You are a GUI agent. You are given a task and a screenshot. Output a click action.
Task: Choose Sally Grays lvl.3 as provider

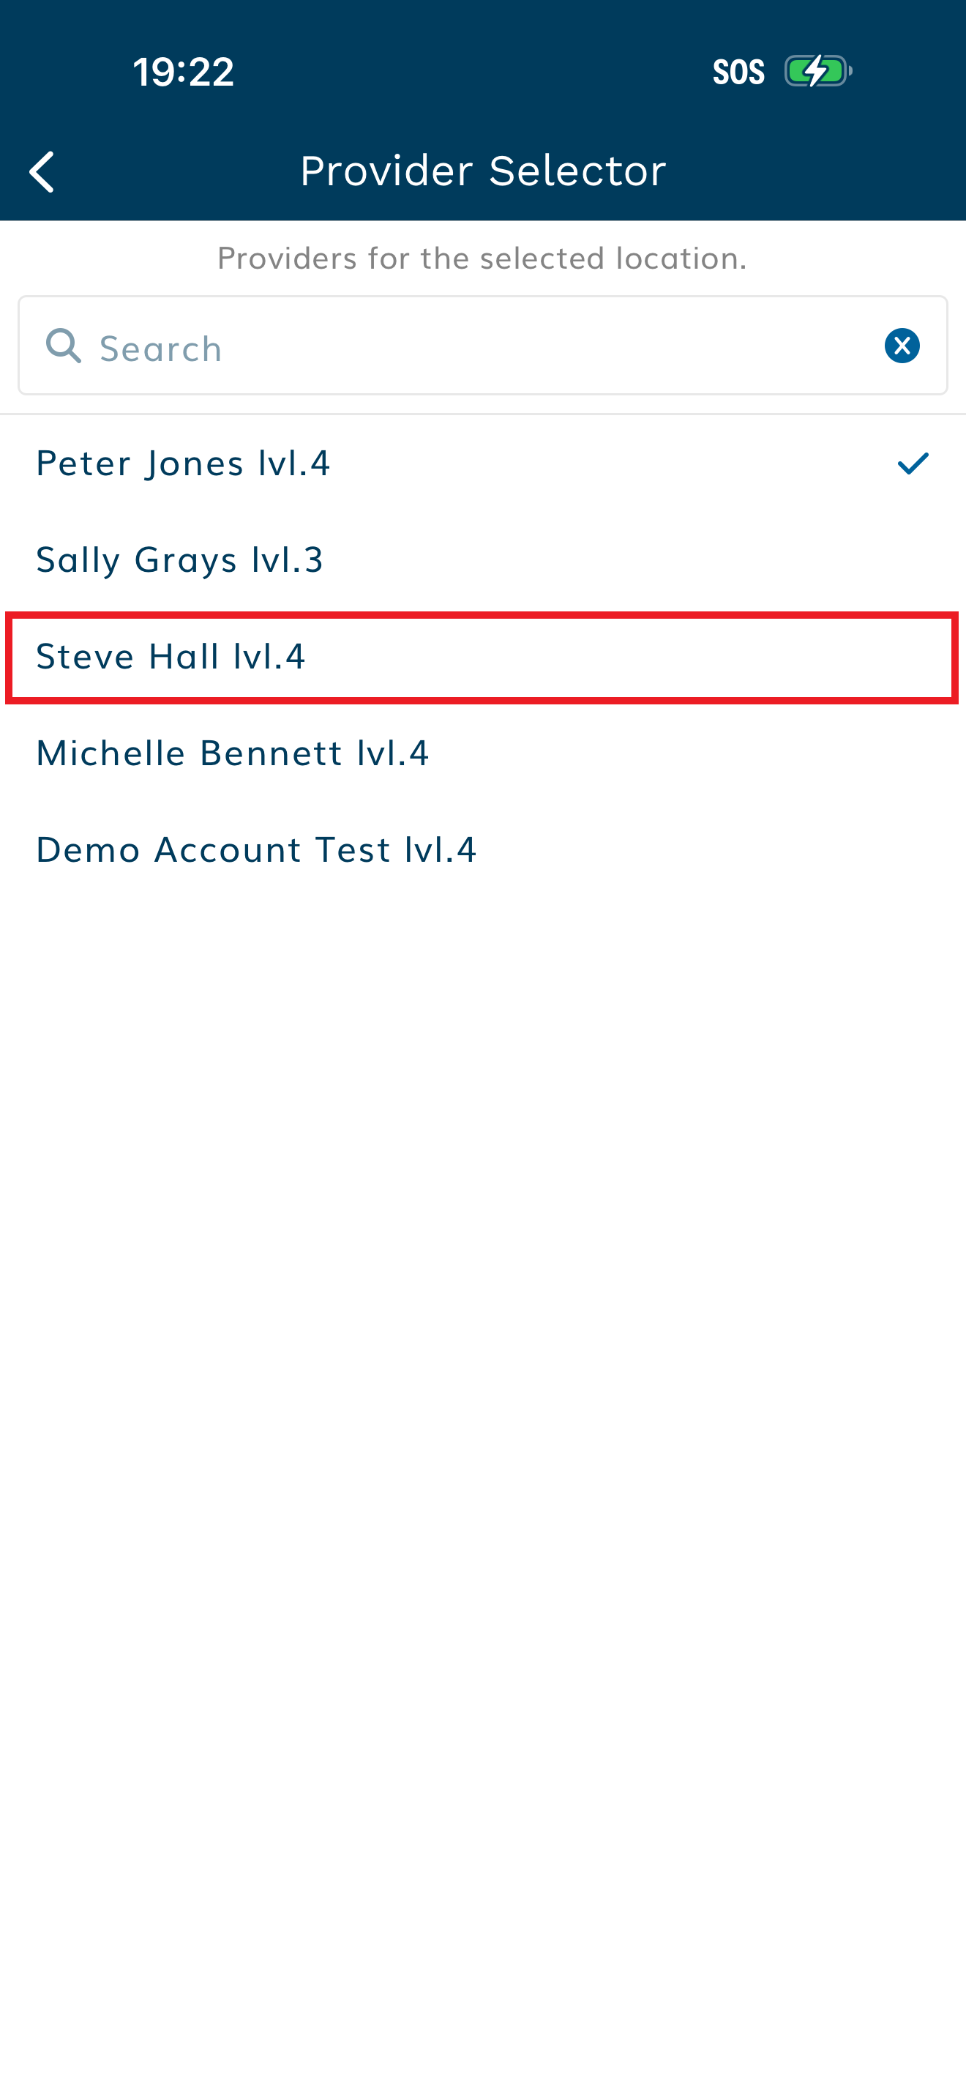[x=180, y=560]
